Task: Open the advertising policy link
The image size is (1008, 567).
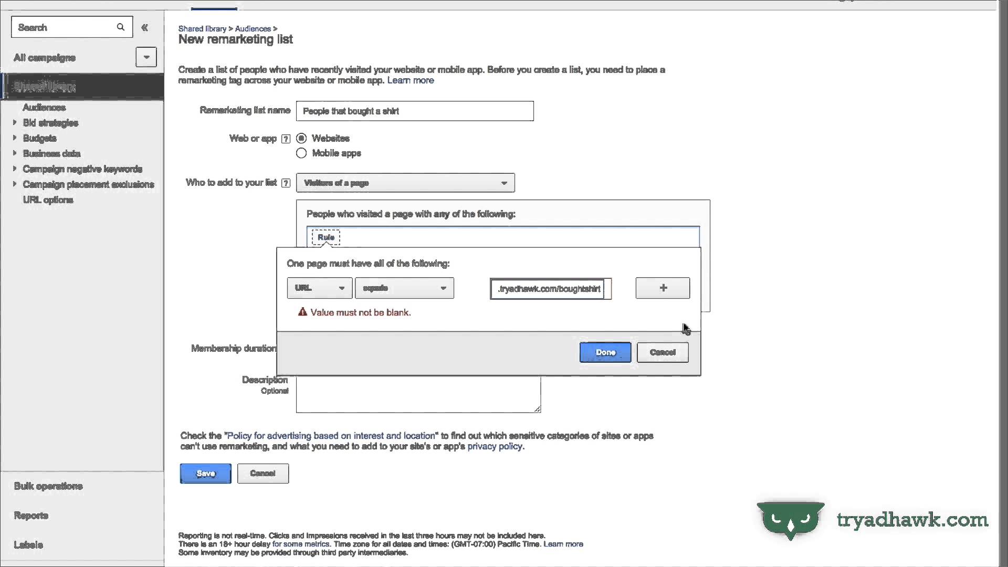Action: [x=331, y=436]
